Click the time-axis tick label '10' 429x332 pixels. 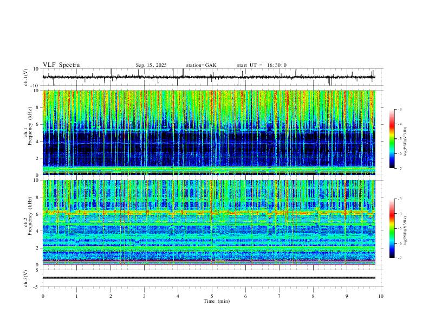pos(381,296)
